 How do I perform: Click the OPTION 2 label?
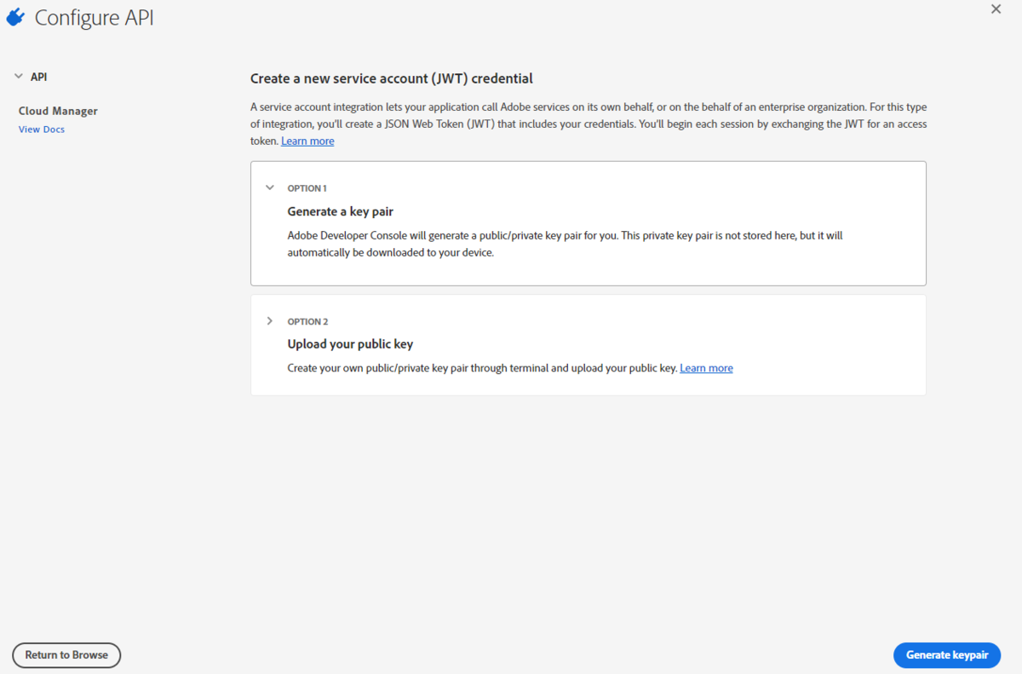click(307, 322)
